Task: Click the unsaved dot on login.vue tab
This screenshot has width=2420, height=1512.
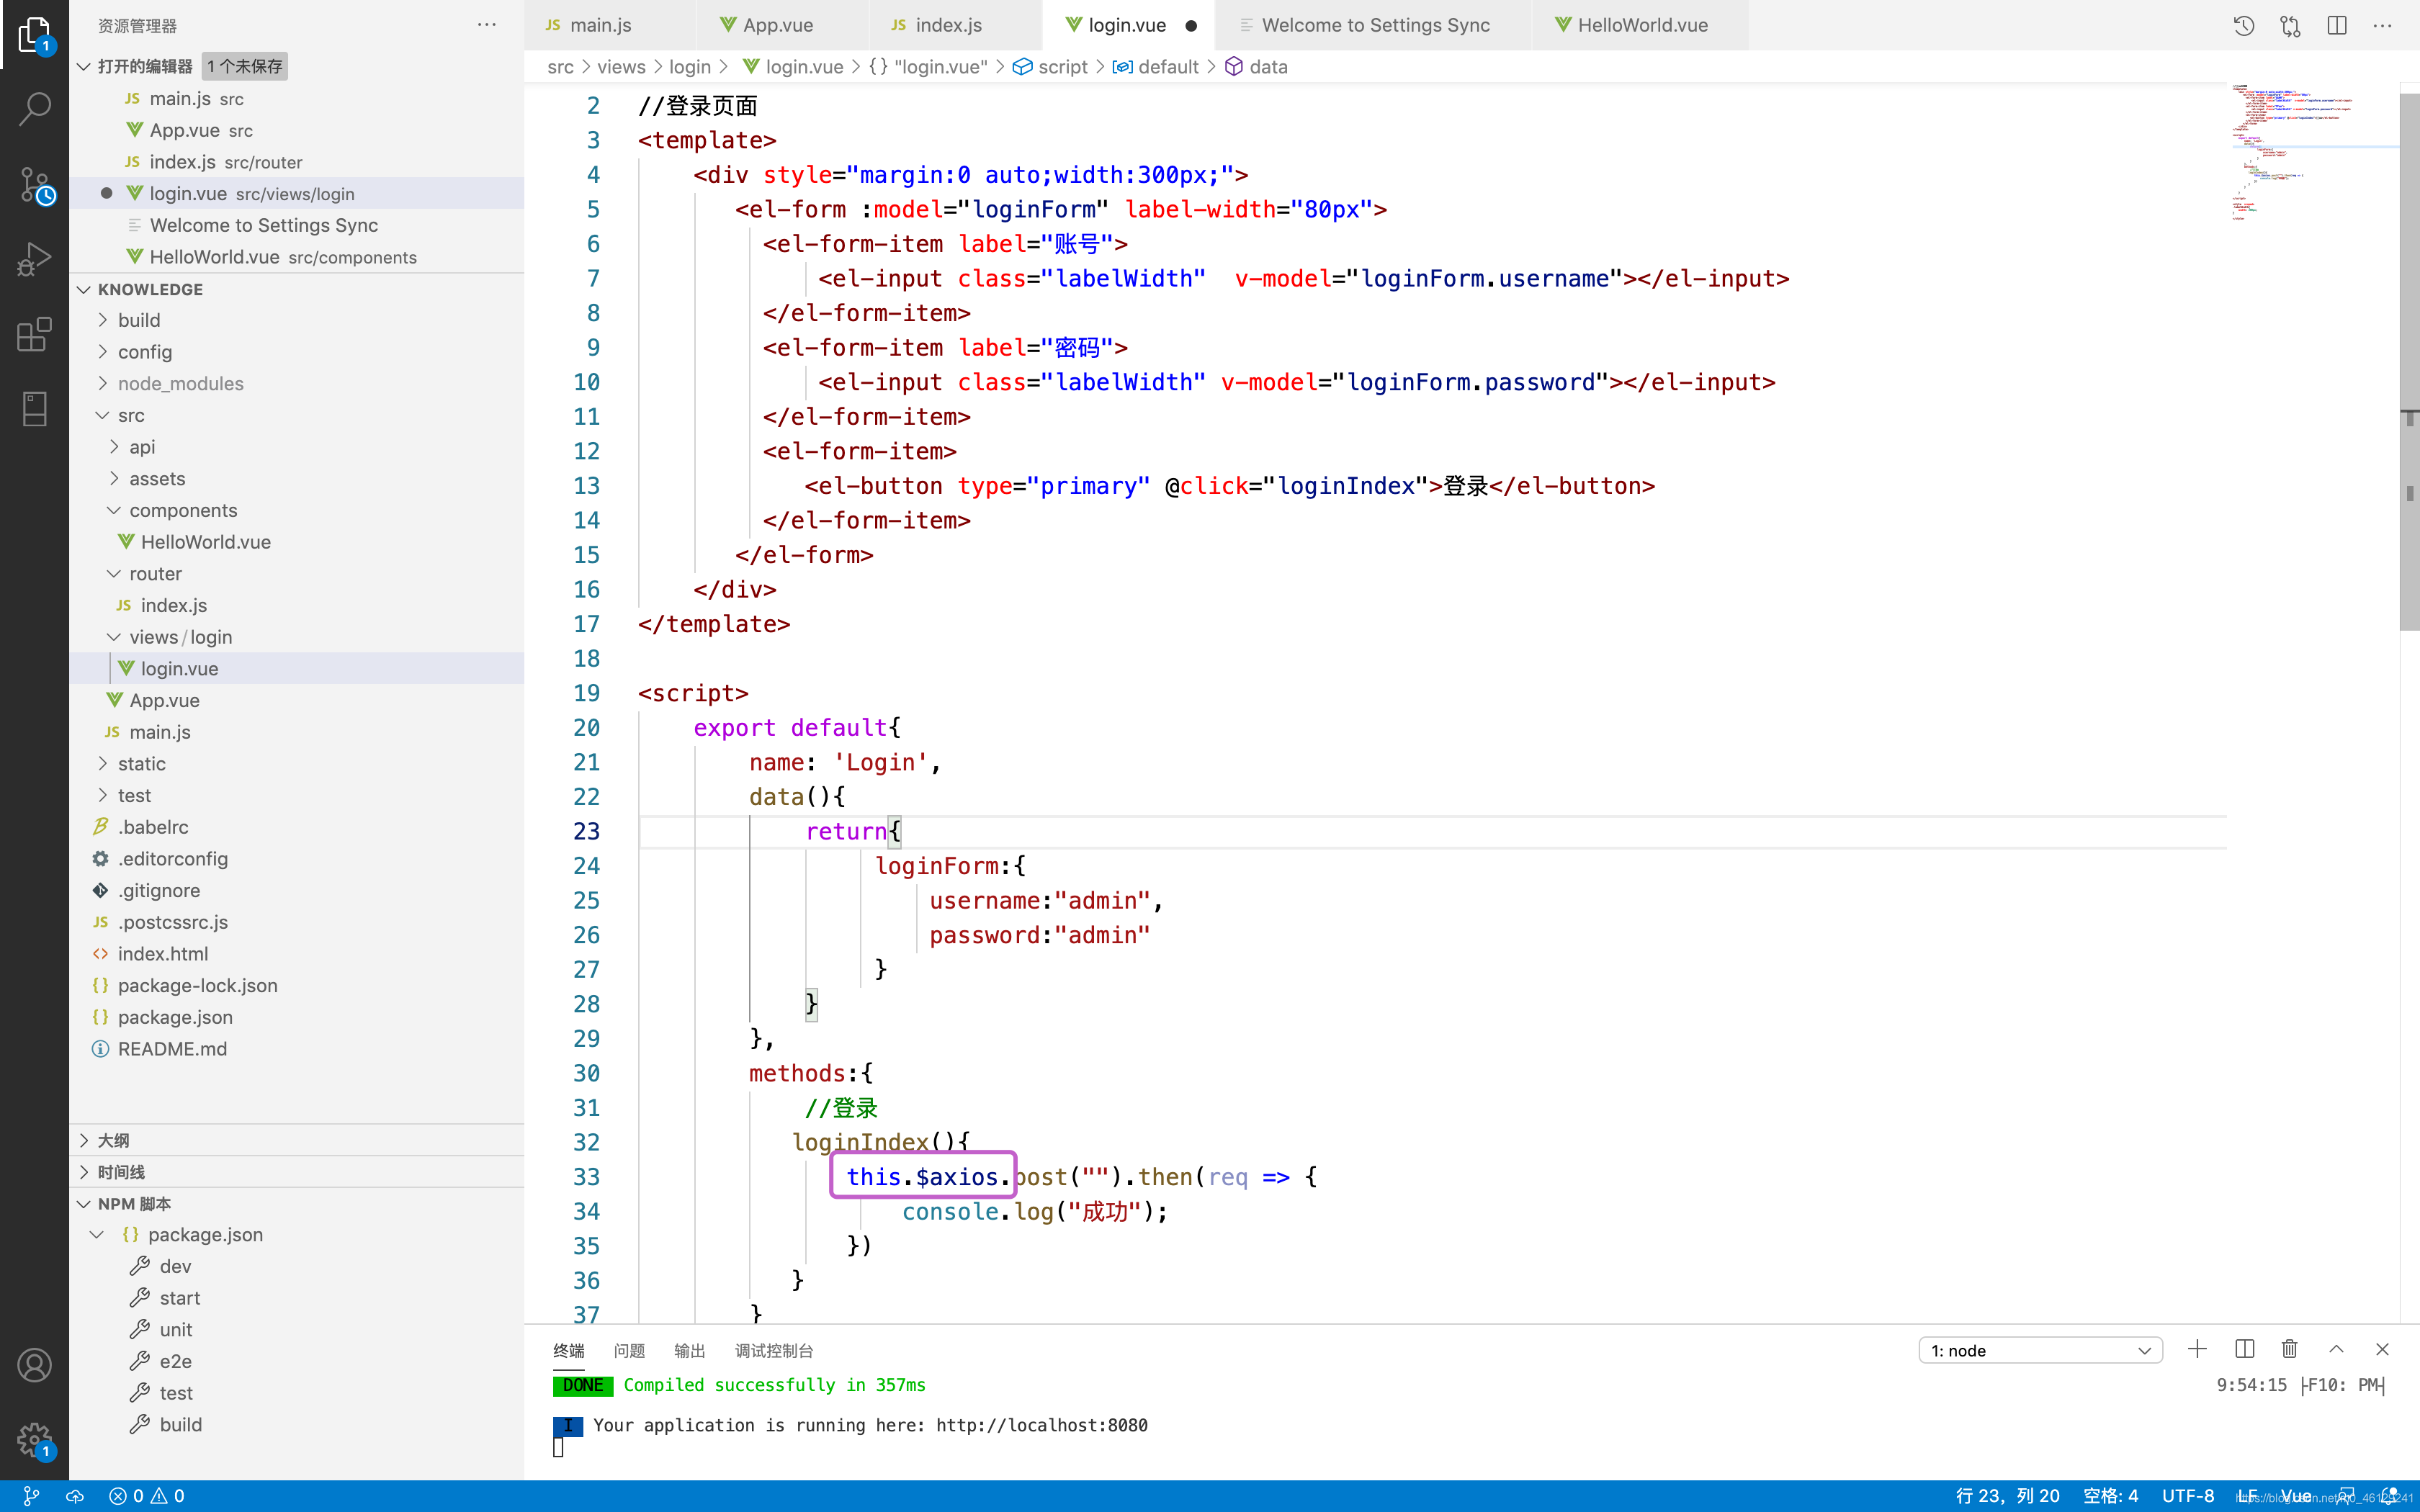Action: 1191,25
